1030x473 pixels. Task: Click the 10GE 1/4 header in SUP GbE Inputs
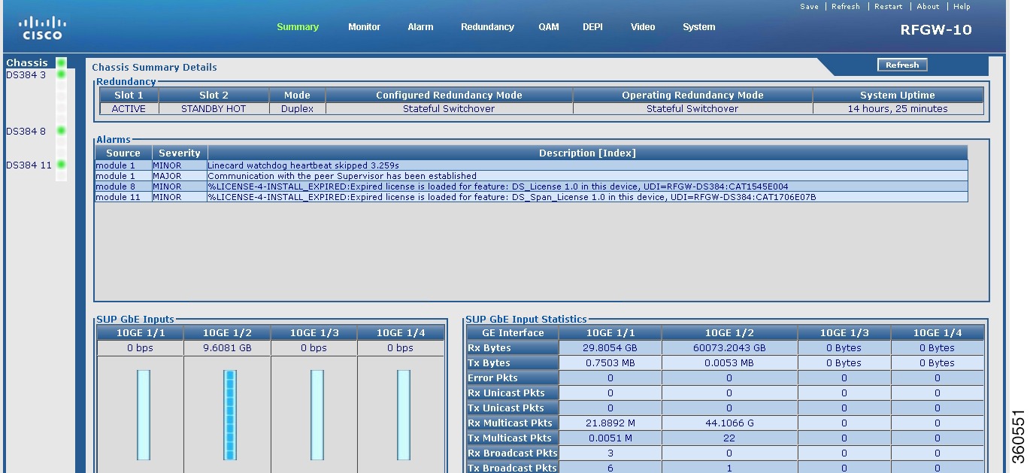click(x=401, y=333)
